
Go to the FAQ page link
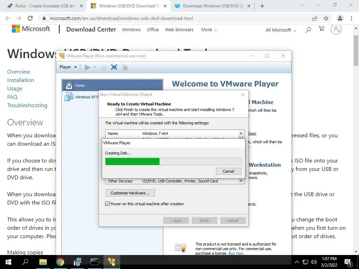coord(12,97)
